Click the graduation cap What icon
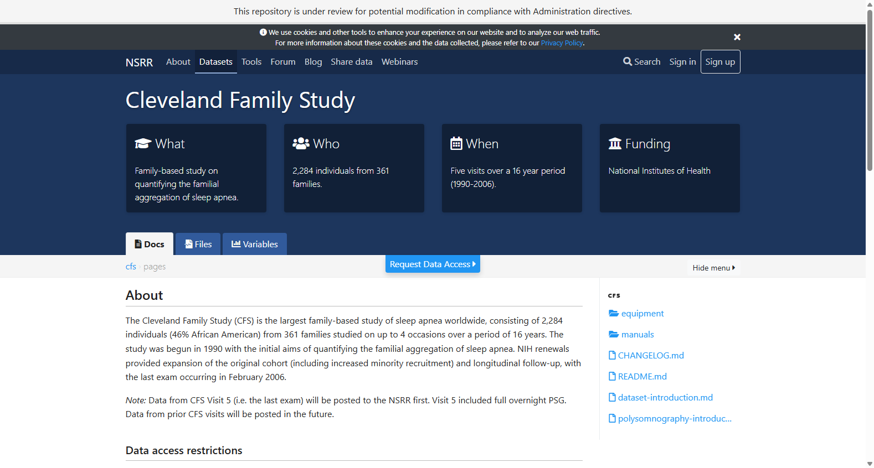 143,144
